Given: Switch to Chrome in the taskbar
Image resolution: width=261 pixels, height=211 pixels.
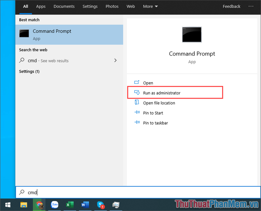Looking at the screenshot, I should click(39, 205).
